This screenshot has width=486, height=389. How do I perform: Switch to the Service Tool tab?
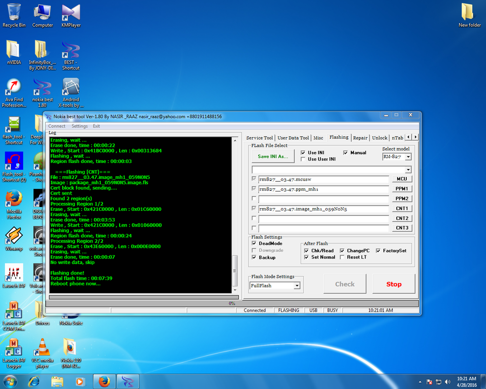(x=260, y=138)
